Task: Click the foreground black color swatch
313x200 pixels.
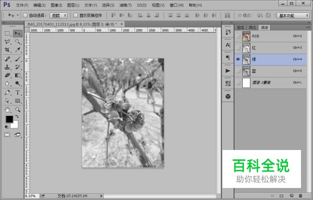Action: (x=9, y=119)
